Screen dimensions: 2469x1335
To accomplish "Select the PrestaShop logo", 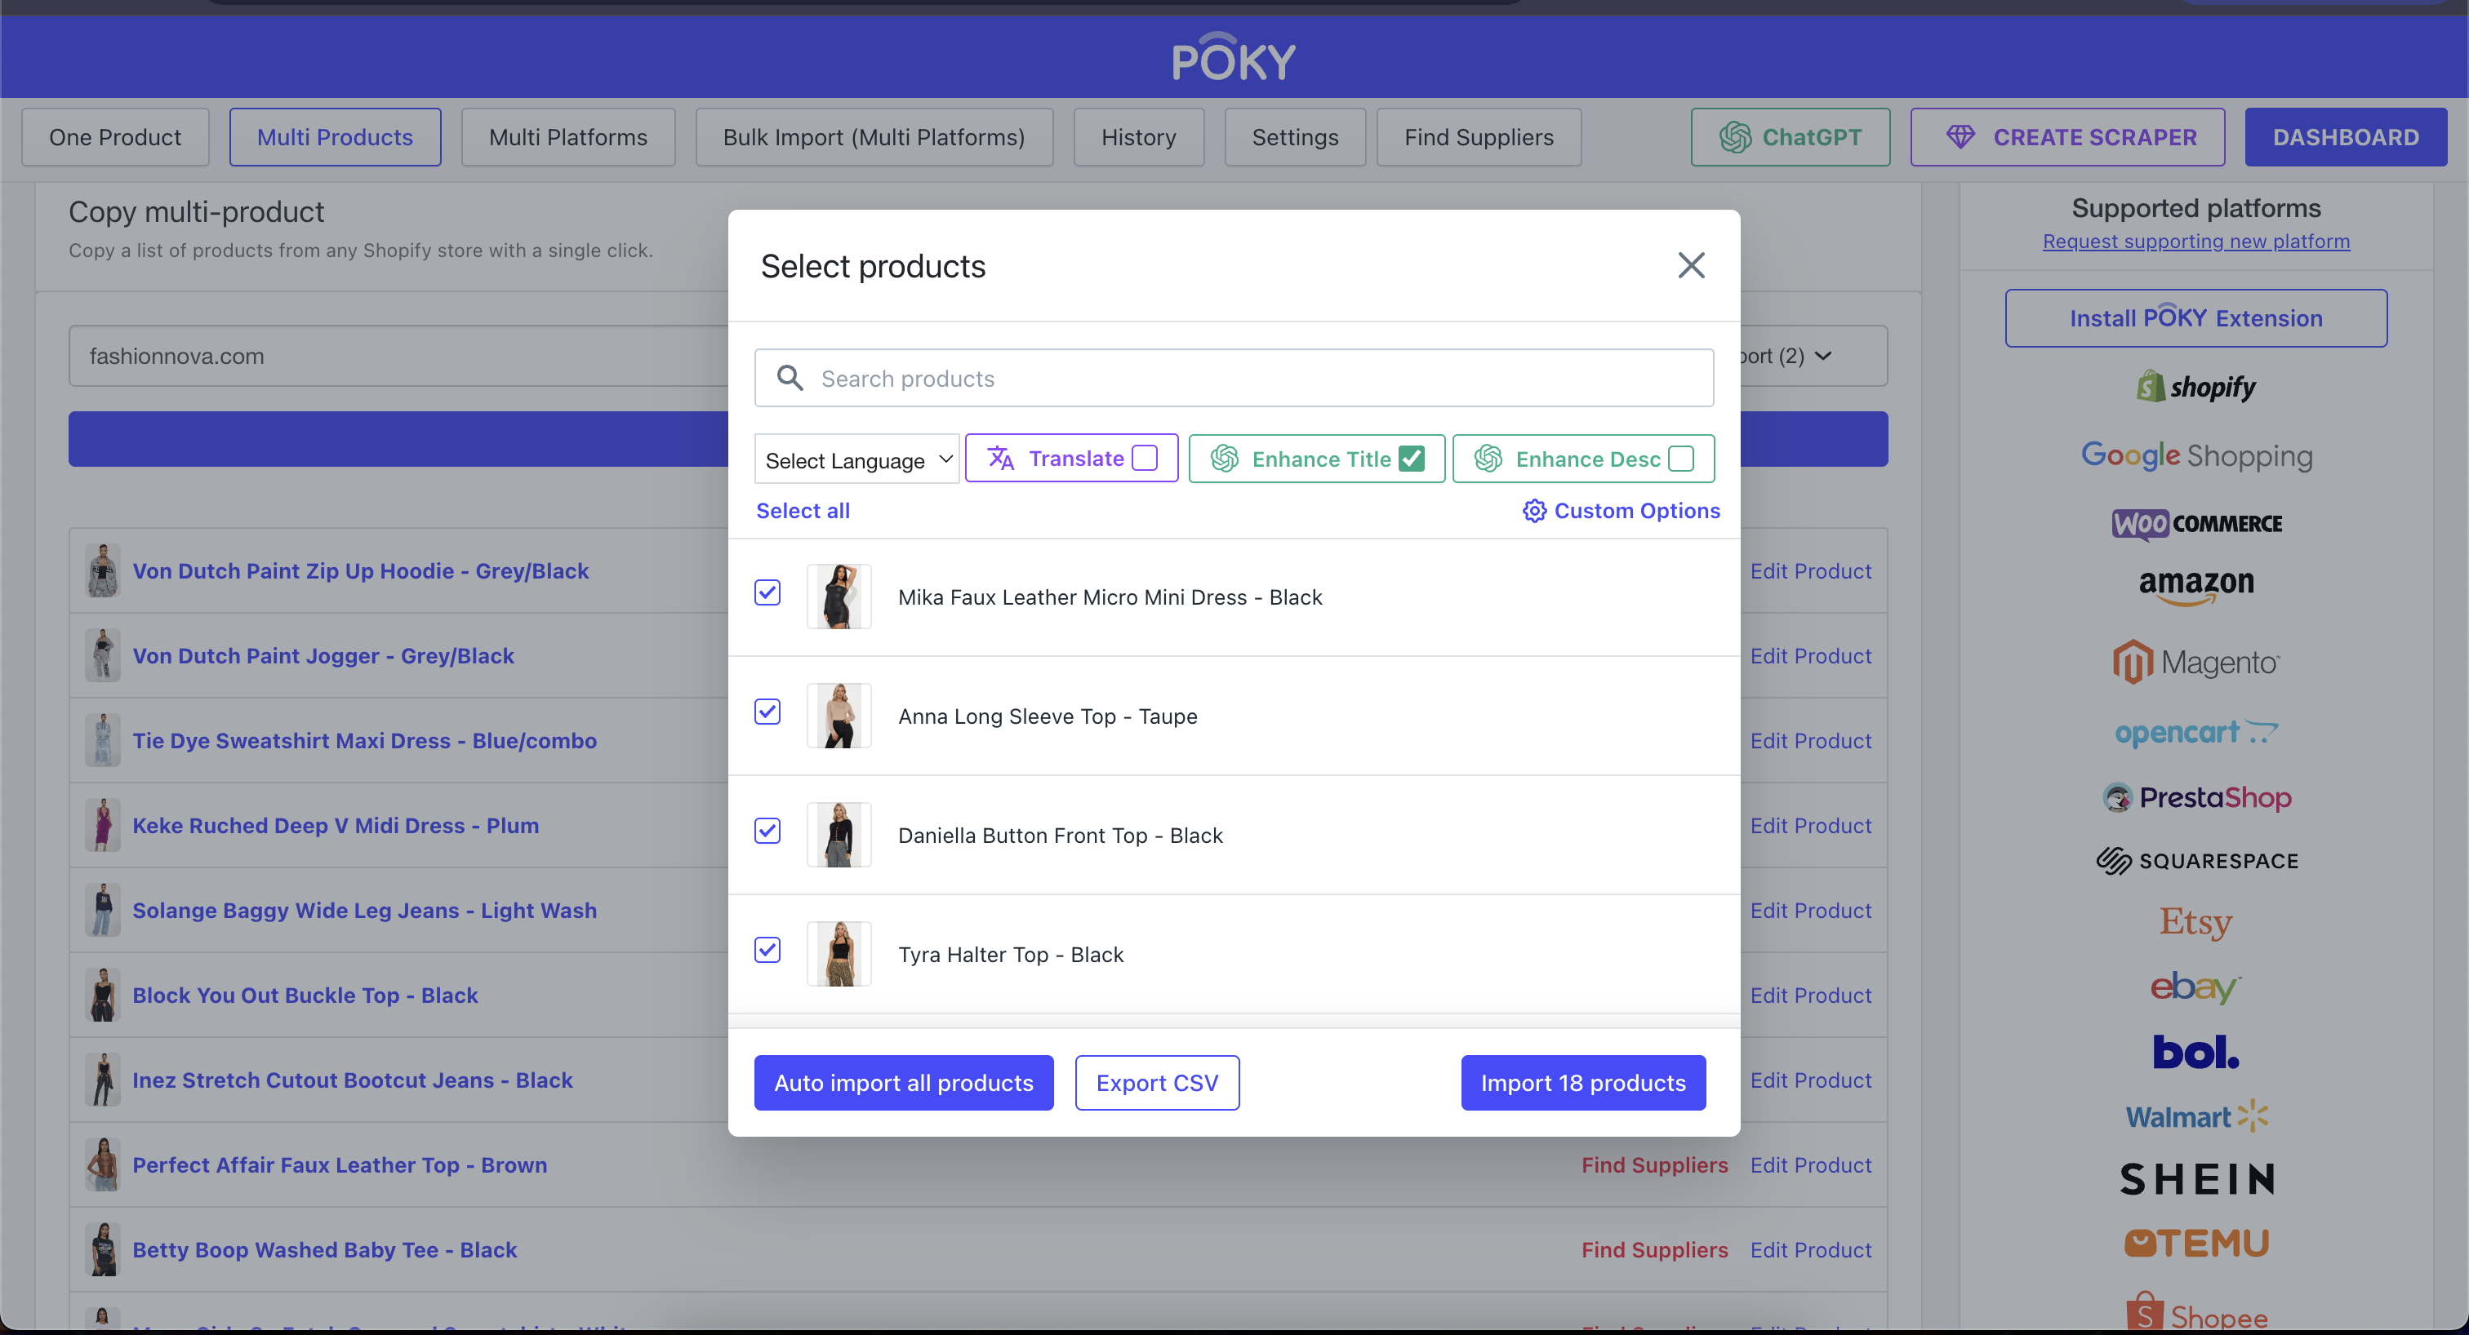I will (x=2195, y=796).
